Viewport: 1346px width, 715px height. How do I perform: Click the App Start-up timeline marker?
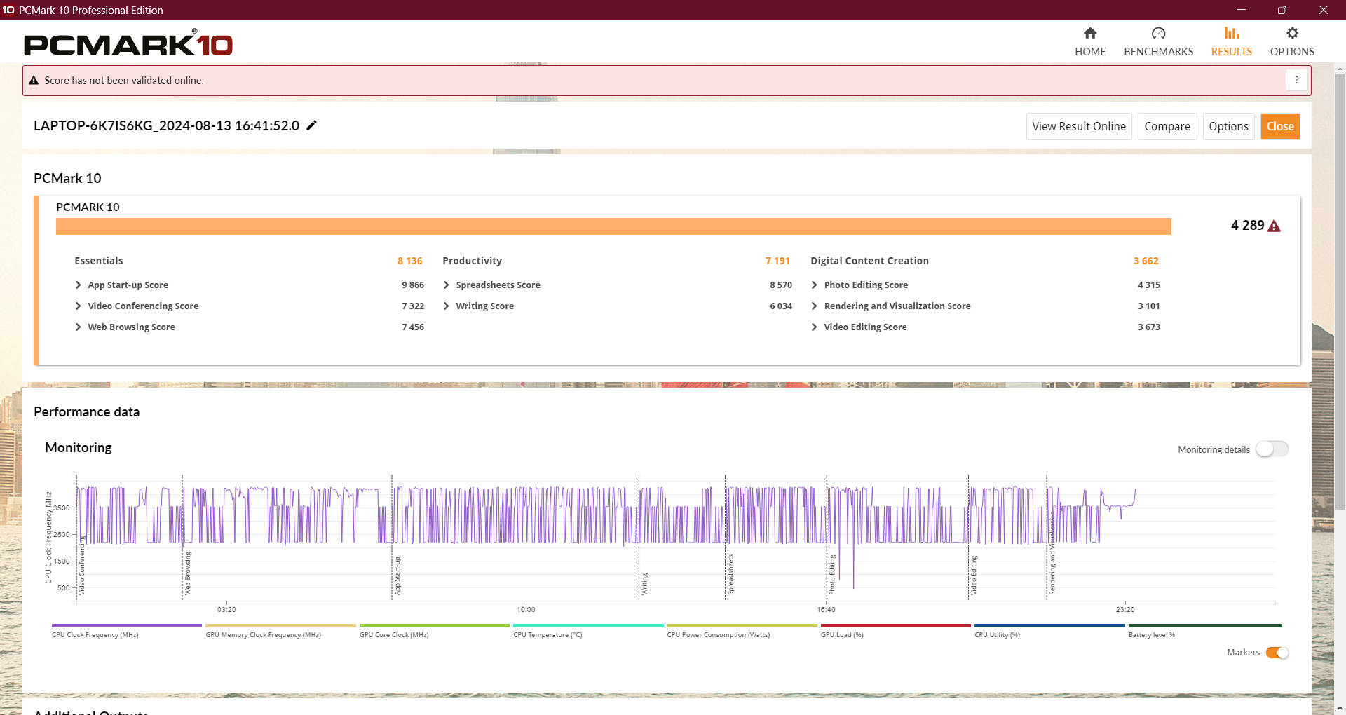click(397, 576)
